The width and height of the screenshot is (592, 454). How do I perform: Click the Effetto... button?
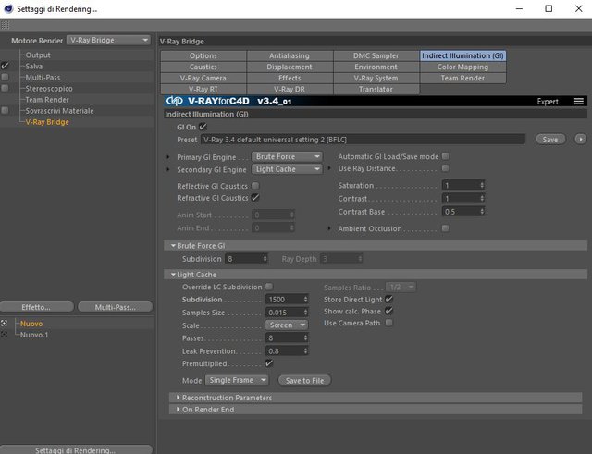pos(37,307)
